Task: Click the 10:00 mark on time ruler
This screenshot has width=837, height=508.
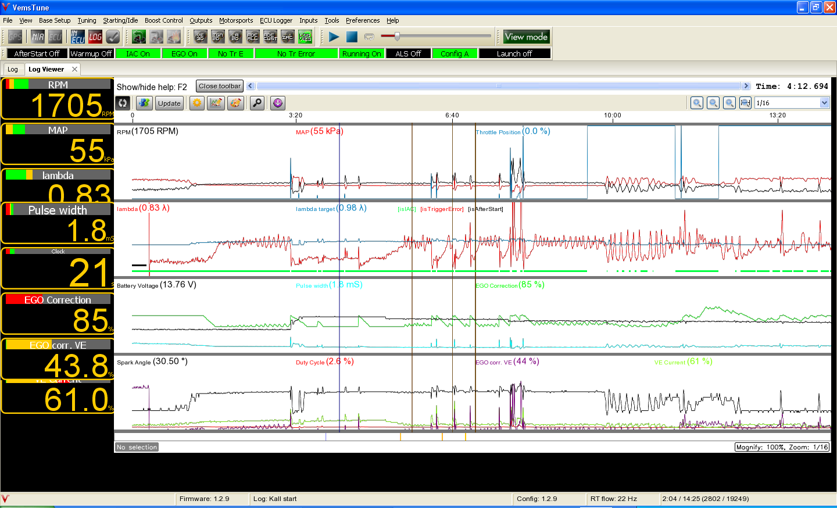Action: (x=612, y=115)
